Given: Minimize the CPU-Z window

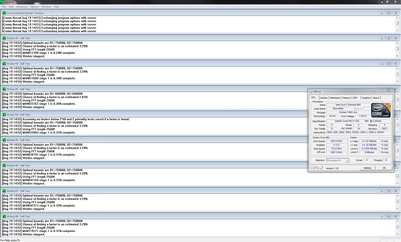Looking at the screenshot, I should [374, 91].
